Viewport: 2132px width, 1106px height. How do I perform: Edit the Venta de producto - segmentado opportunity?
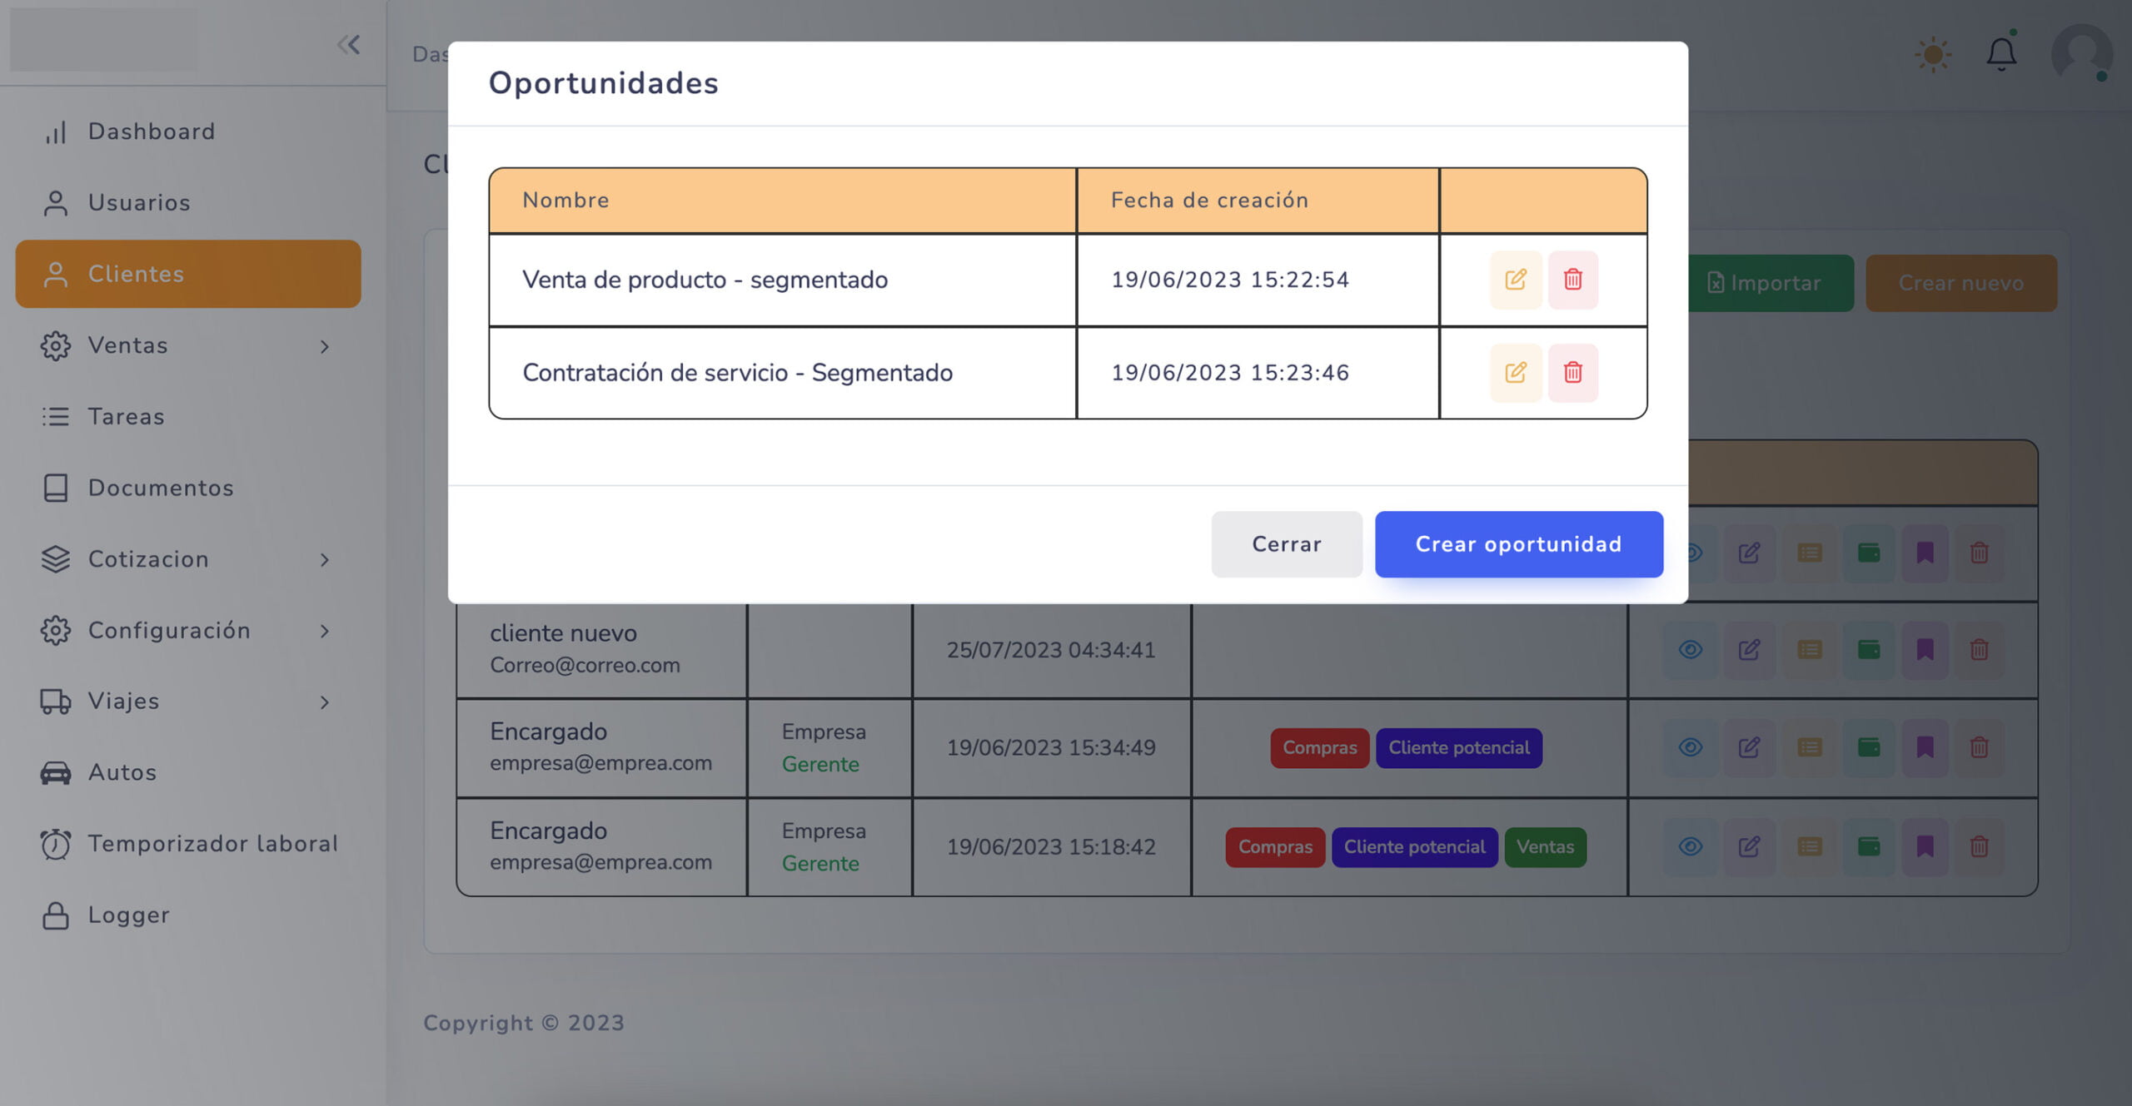point(1515,280)
